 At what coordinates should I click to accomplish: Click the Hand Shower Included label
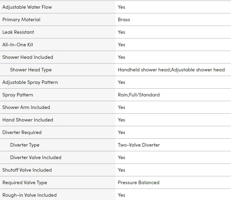click(28, 120)
